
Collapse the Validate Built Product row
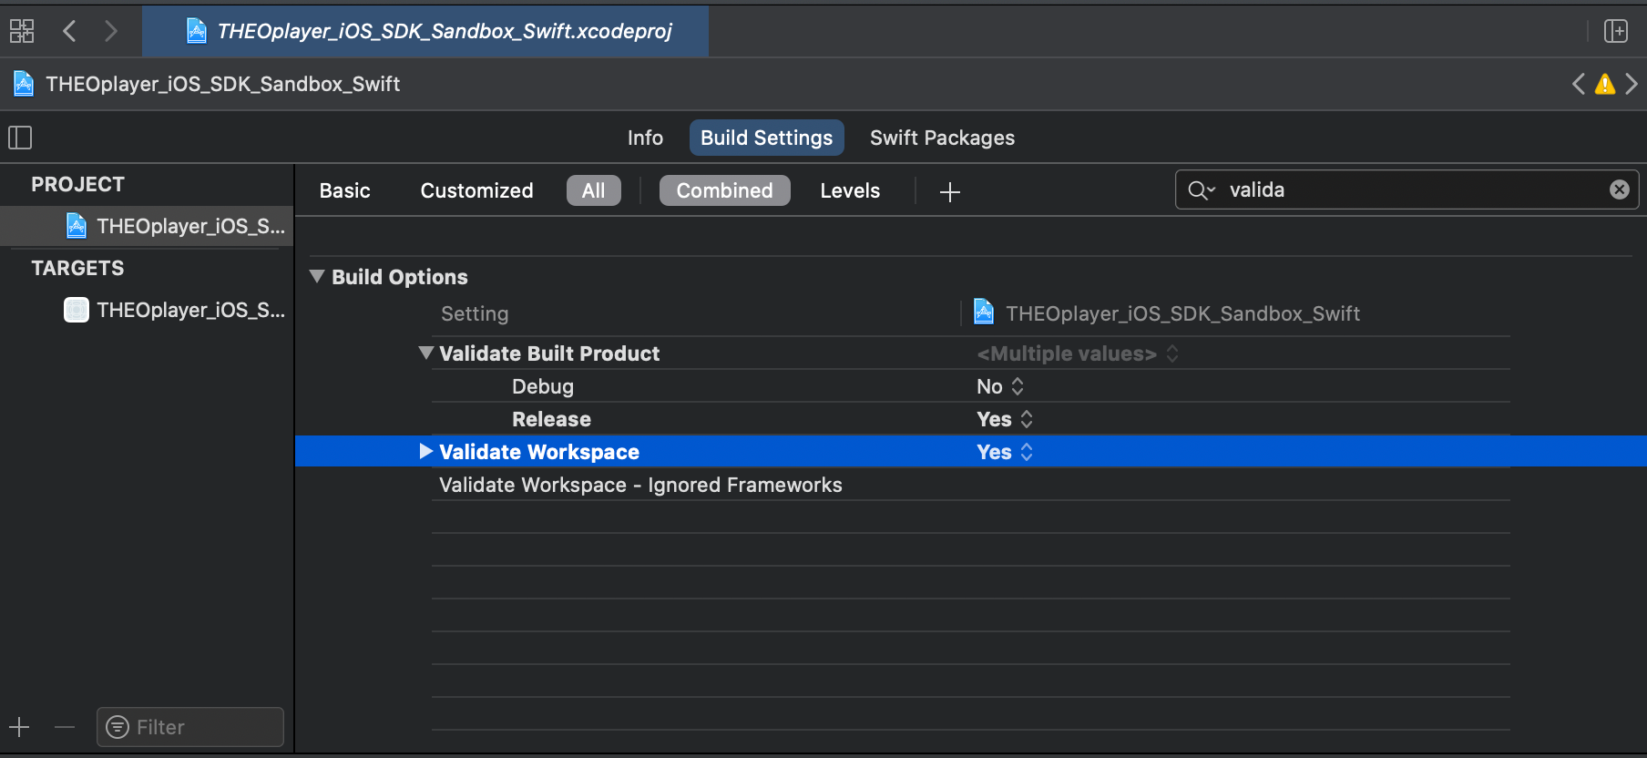[425, 353]
